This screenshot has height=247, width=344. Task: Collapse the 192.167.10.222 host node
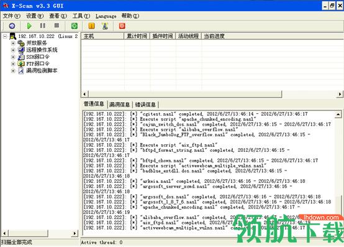point(5,37)
